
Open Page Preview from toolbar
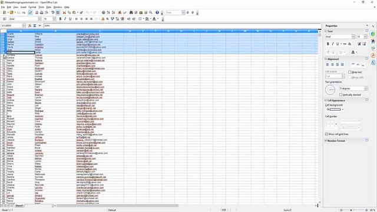tap(47, 12)
